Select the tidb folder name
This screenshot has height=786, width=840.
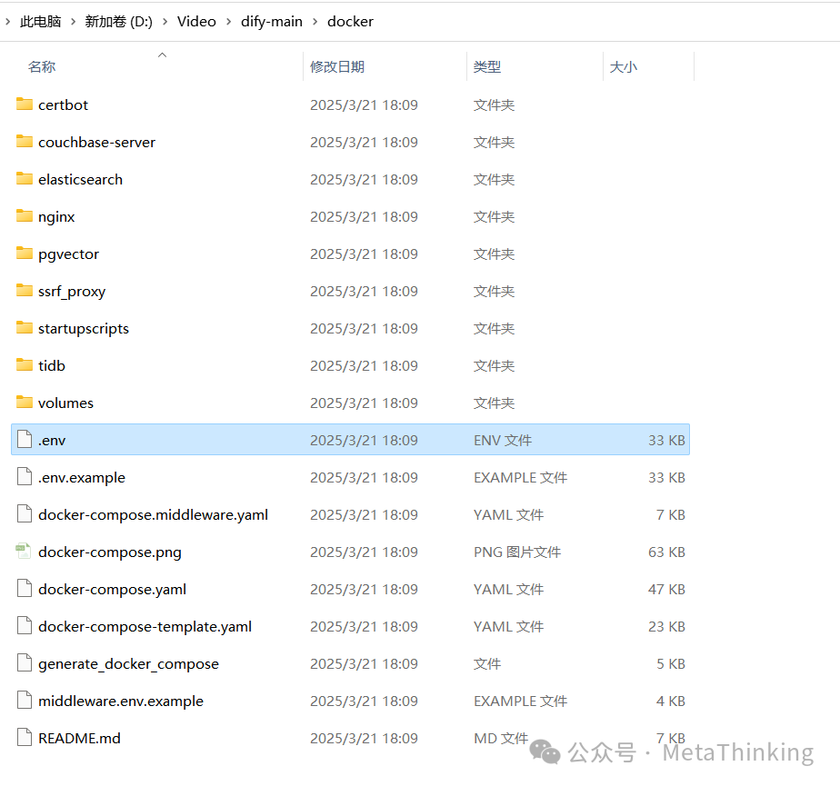click(x=52, y=365)
